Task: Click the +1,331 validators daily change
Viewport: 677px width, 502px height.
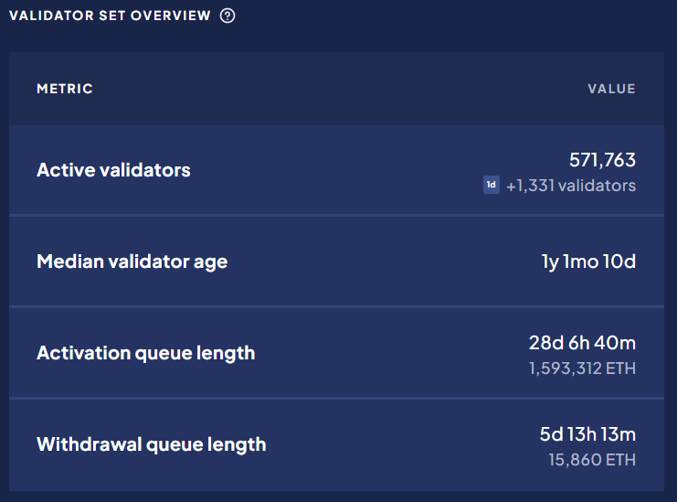Action: click(x=571, y=186)
